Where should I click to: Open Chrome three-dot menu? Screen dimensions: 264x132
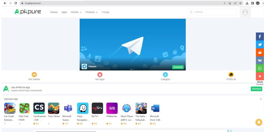[x=263, y=3]
